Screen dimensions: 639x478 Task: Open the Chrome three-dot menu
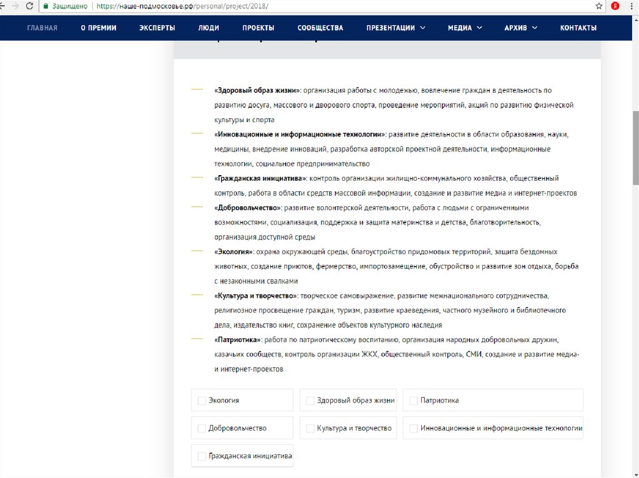coord(632,6)
